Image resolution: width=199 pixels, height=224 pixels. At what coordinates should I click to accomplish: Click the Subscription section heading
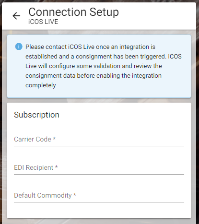click(36, 115)
